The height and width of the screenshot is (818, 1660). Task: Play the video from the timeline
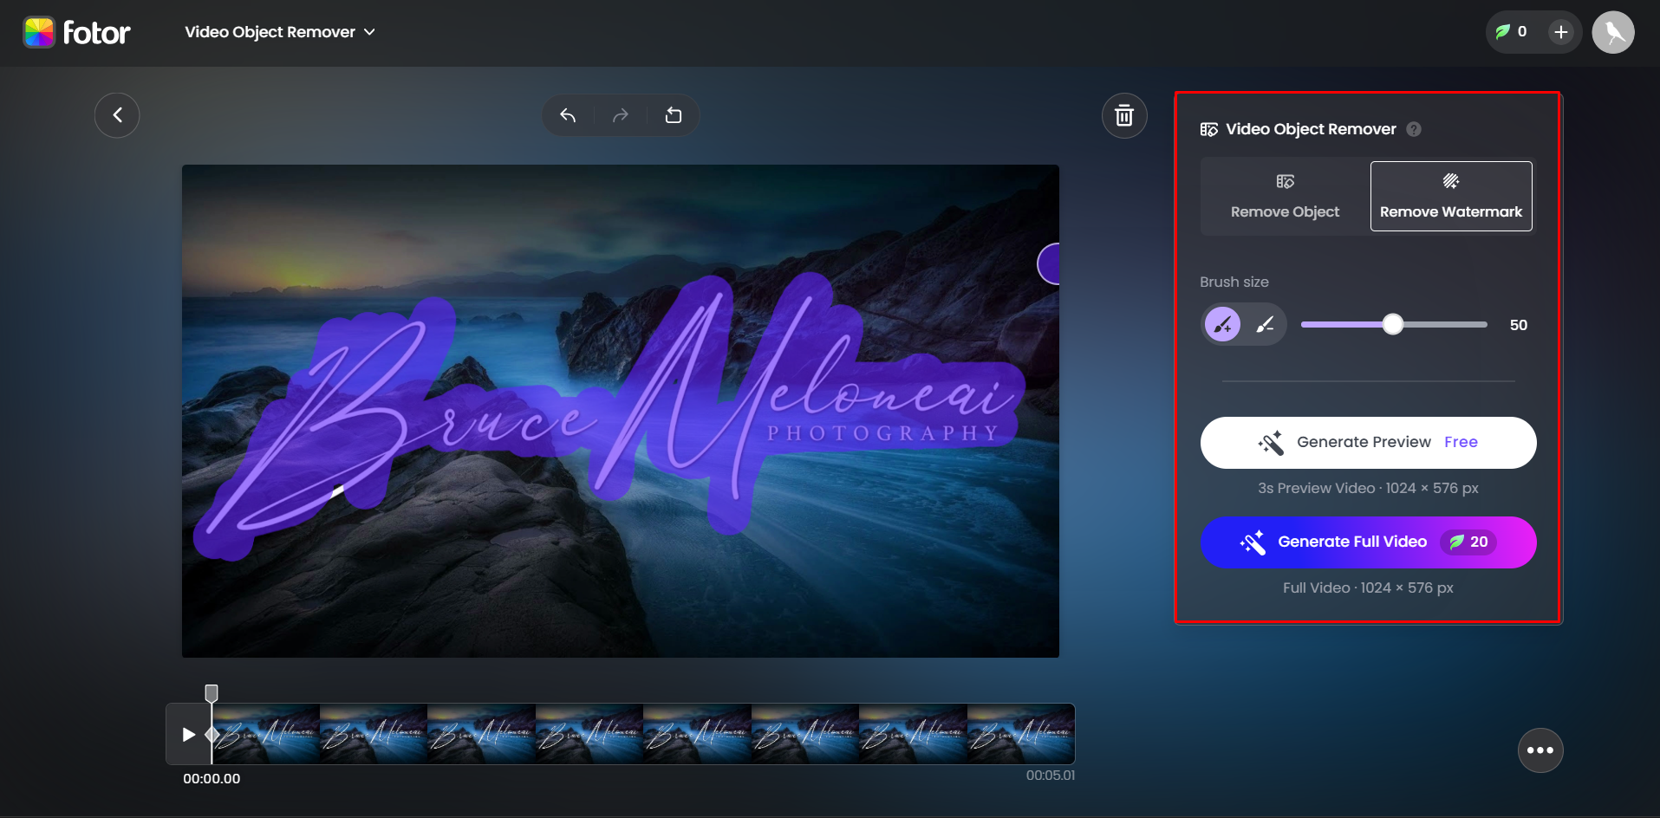(189, 734)
